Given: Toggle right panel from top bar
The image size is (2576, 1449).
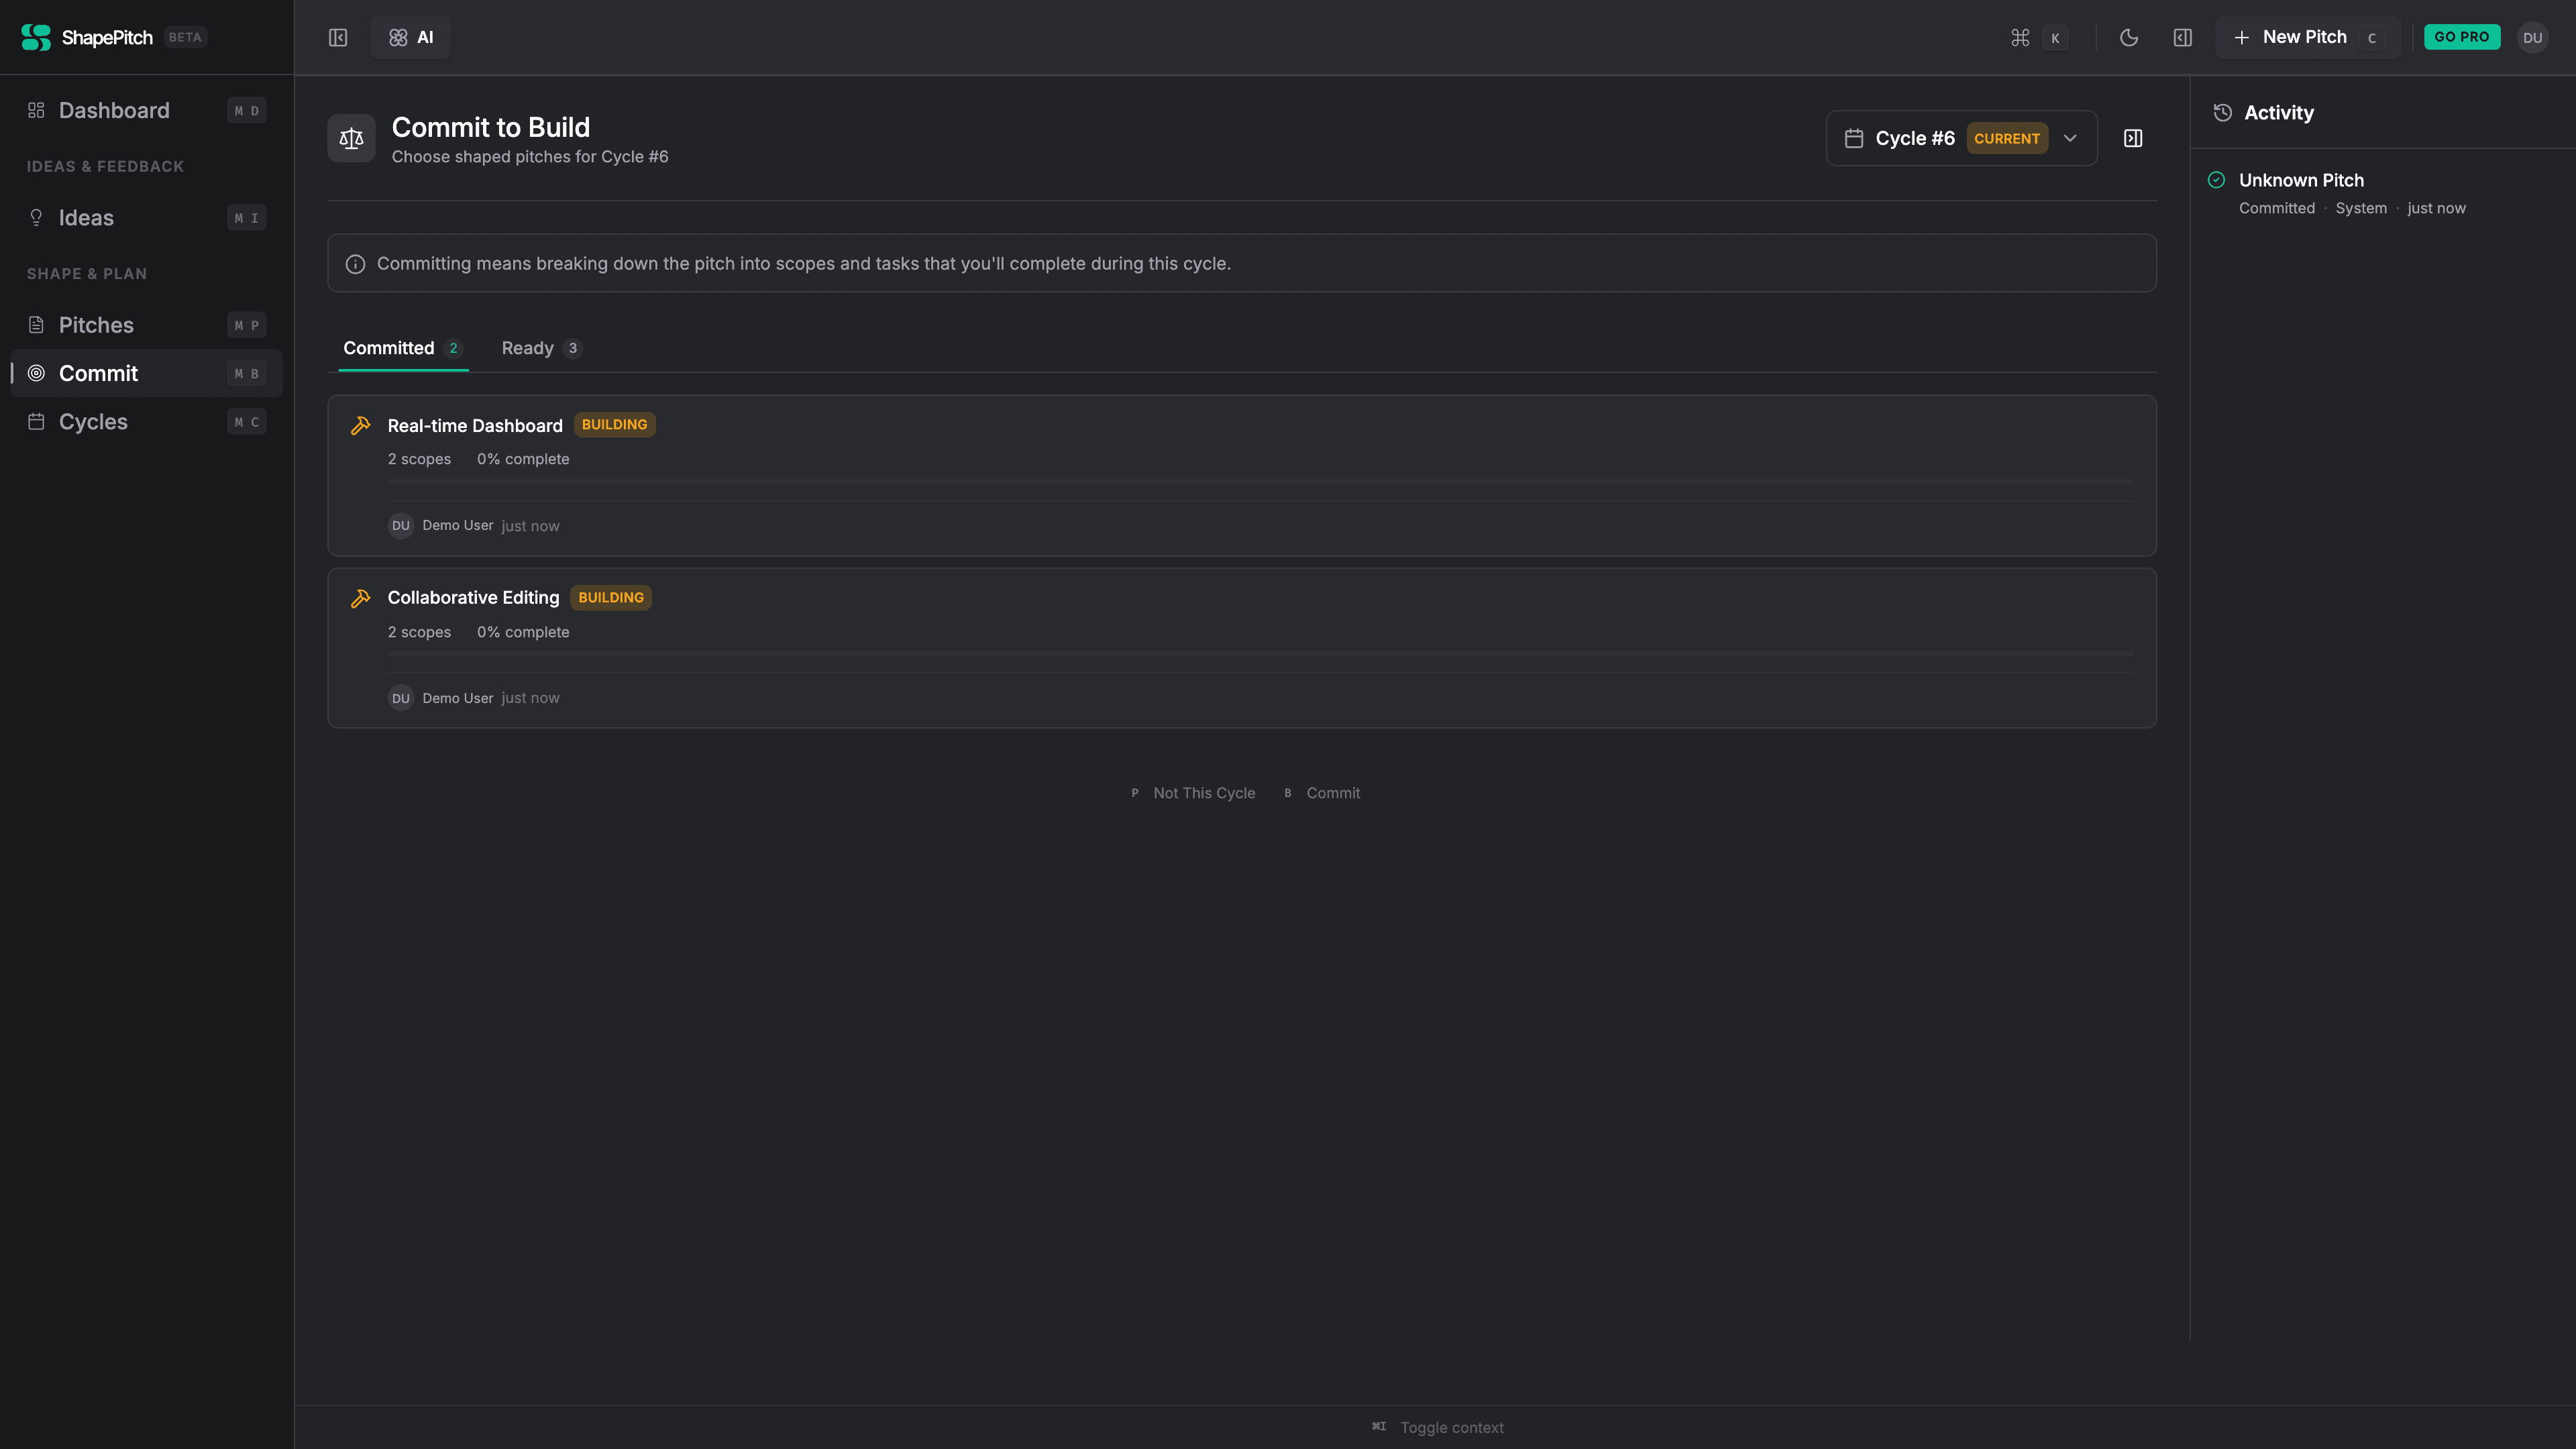Looking at the screenshot, I should 2183,37.
